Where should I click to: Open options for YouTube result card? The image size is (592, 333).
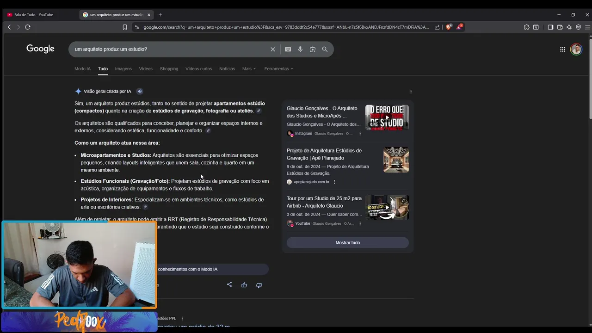click(x=360, y=224)
